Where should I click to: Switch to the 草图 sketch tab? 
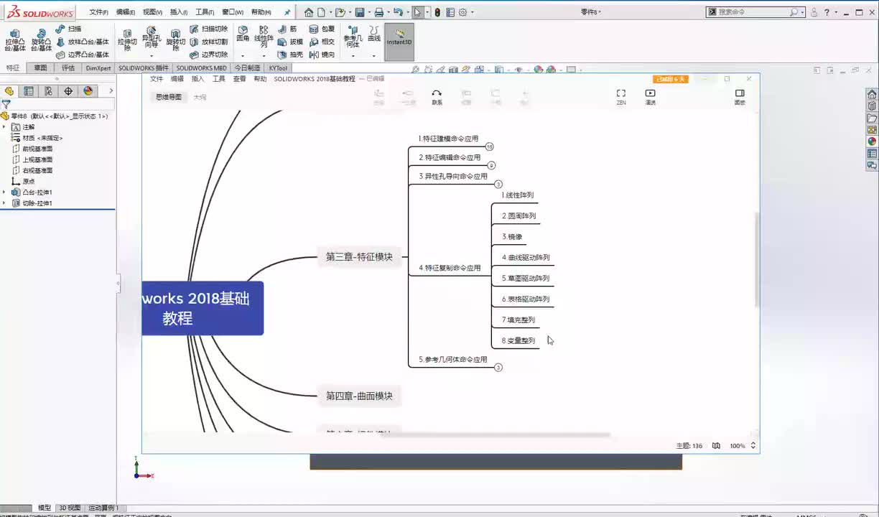pos(40,68)
